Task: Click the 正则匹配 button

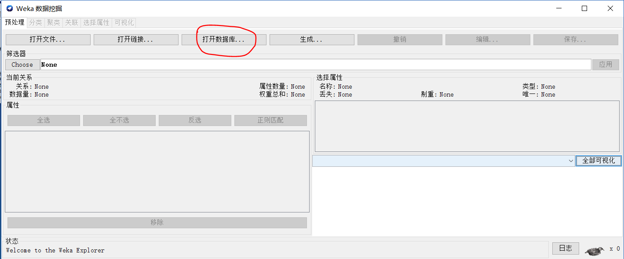Action: [x=270, y=120]
